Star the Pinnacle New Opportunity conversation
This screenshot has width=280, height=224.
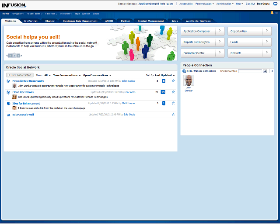[173, 81]
